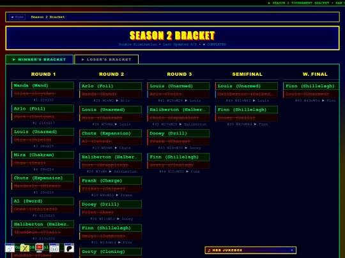
Task: Select Finn (Shillelagh) in Semifinal
Action: pos(247,110)
